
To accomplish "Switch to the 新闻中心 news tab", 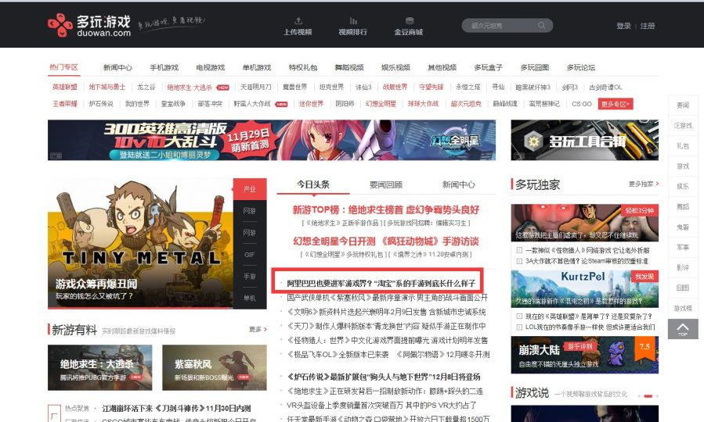I will (x=458, y=184).
